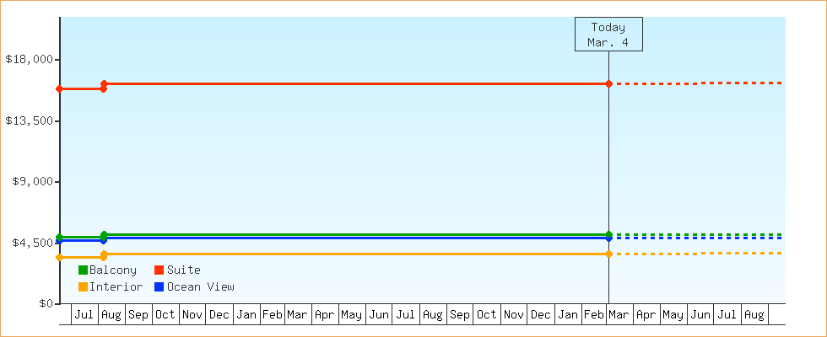The width and height of the screenshot is (827, 337).
Task: Click the green Balcony data point on Today line
Action: pyautogui.click(x=608, y=234)
